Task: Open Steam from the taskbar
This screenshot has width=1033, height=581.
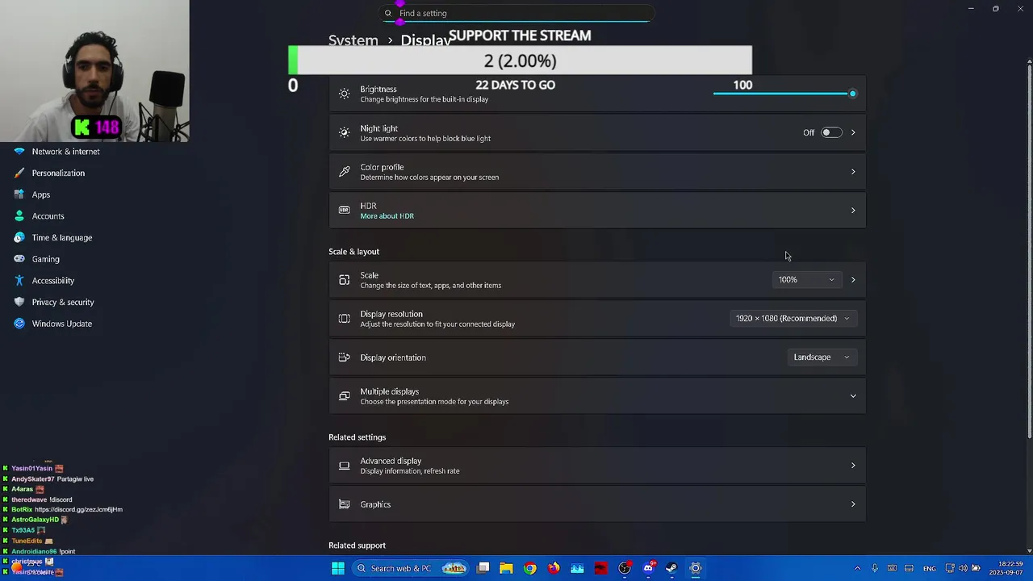Action: tap(671, 568)
